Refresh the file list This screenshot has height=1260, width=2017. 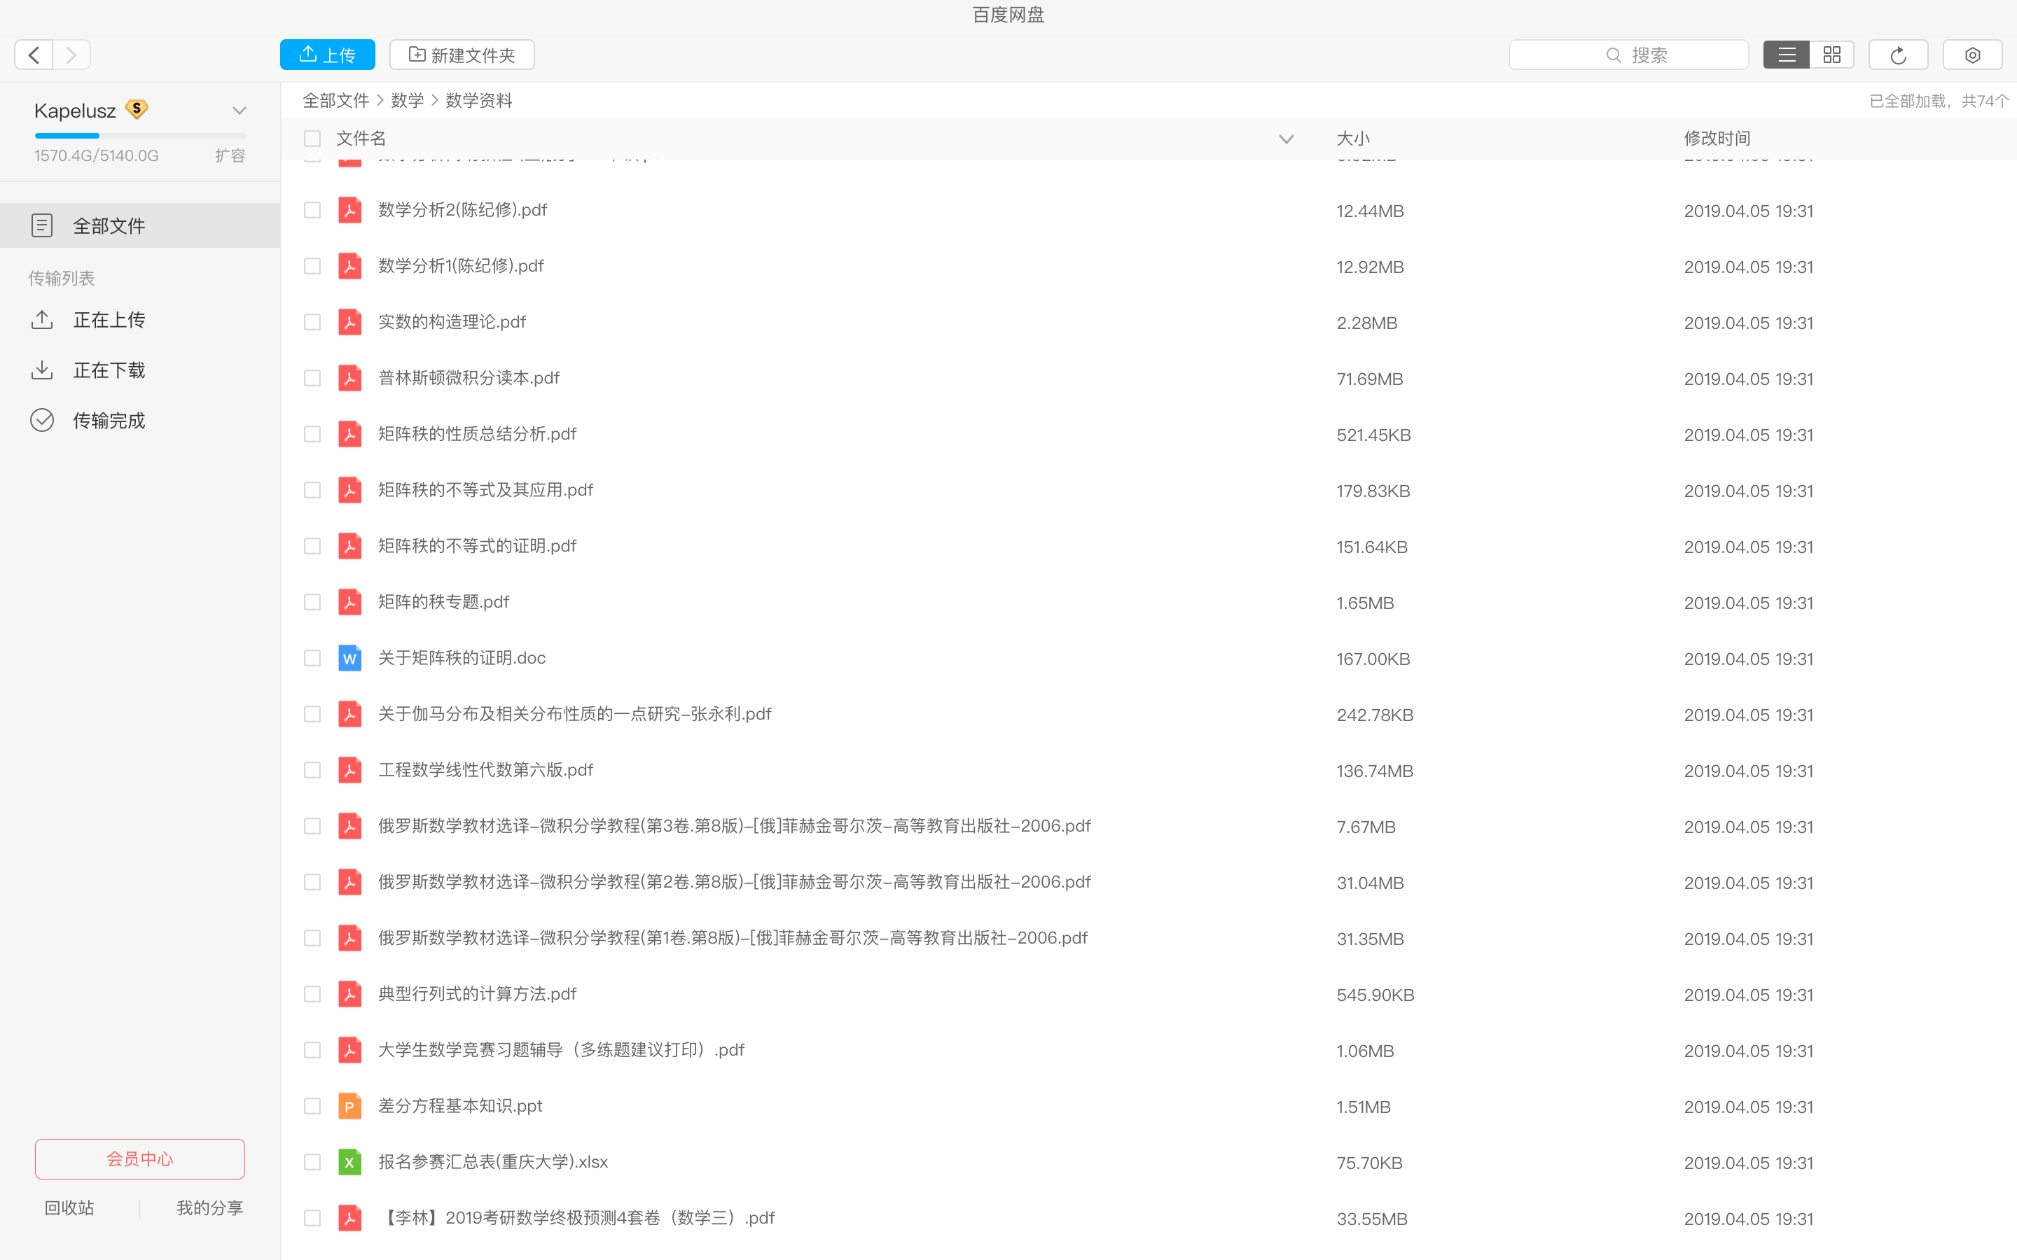coord(1898,55)
